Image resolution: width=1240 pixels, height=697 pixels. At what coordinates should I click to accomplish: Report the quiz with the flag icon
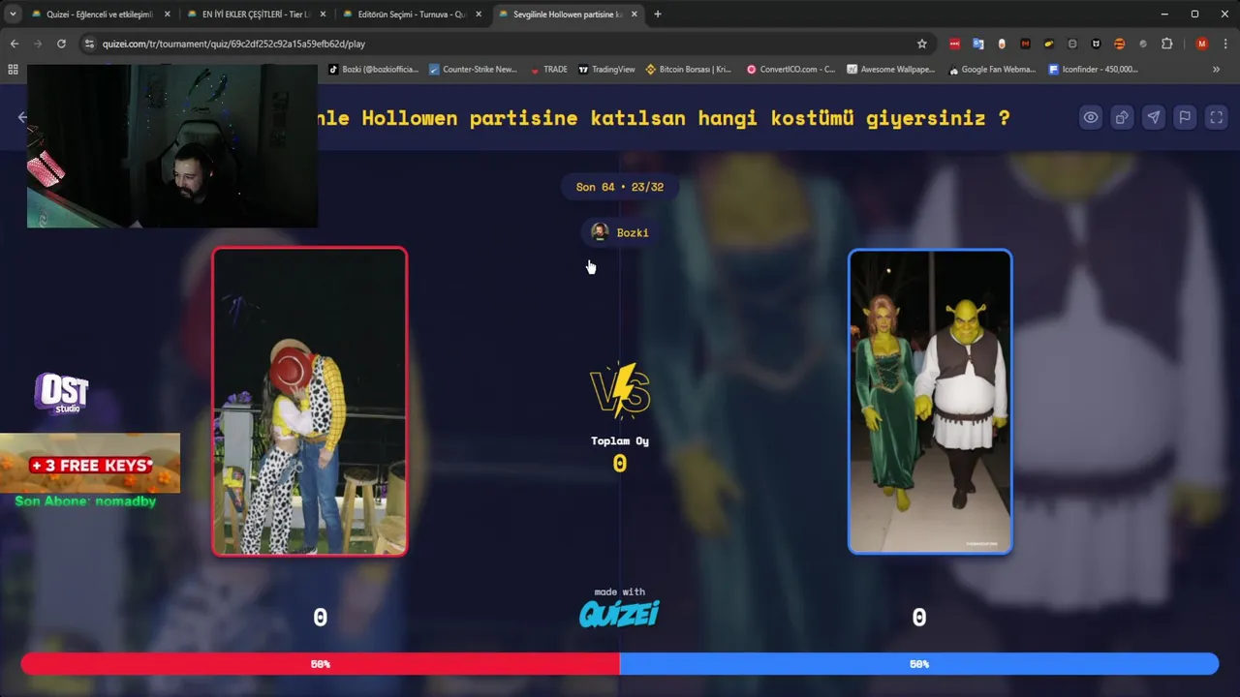coord(1184,117)
